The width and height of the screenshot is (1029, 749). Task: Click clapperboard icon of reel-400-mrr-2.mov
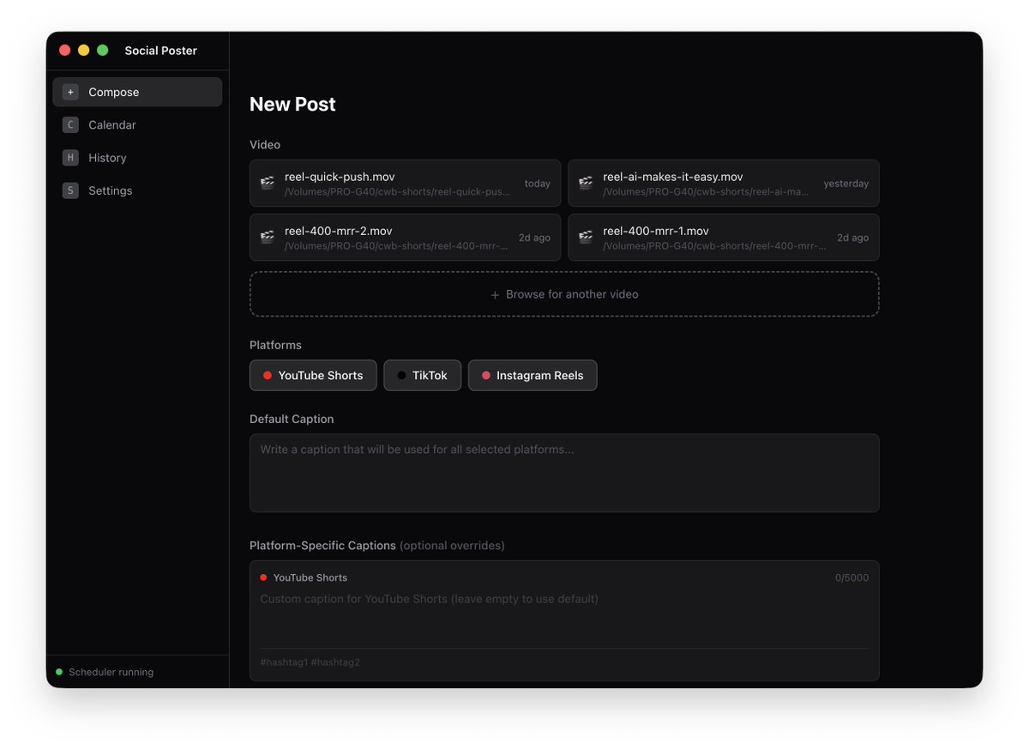(x=268, y=237)
